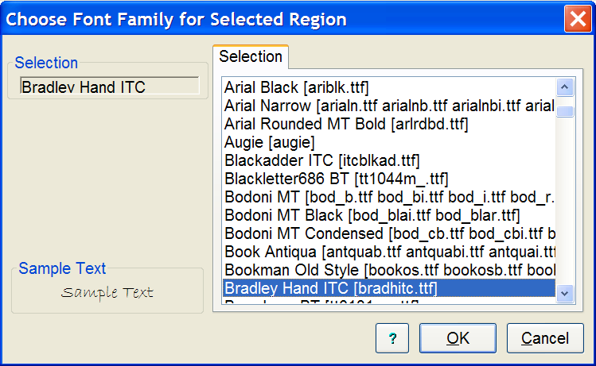Choose Blackletter686 BT font

pyautogui.click(x=337, y=178)
